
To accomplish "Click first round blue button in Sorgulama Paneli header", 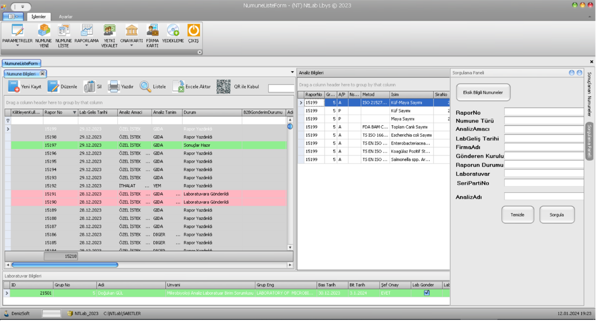I will tap(571, 73).
